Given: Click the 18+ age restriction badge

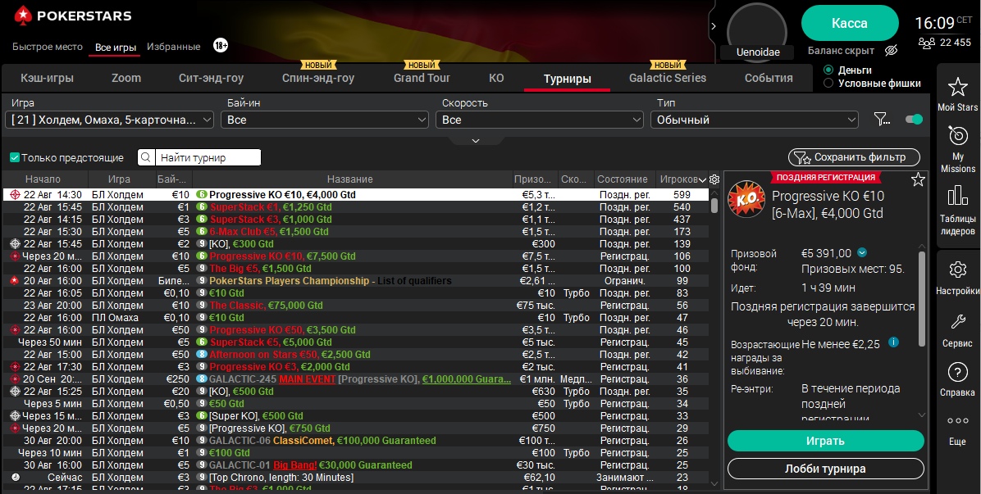Looking at the screenshot, I should [220, 46].
